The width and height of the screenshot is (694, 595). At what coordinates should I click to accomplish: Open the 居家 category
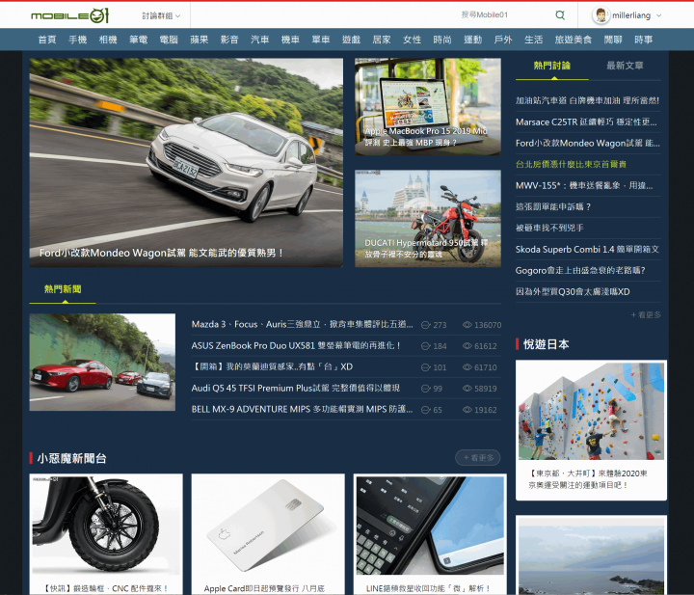[x=382, y=40]
